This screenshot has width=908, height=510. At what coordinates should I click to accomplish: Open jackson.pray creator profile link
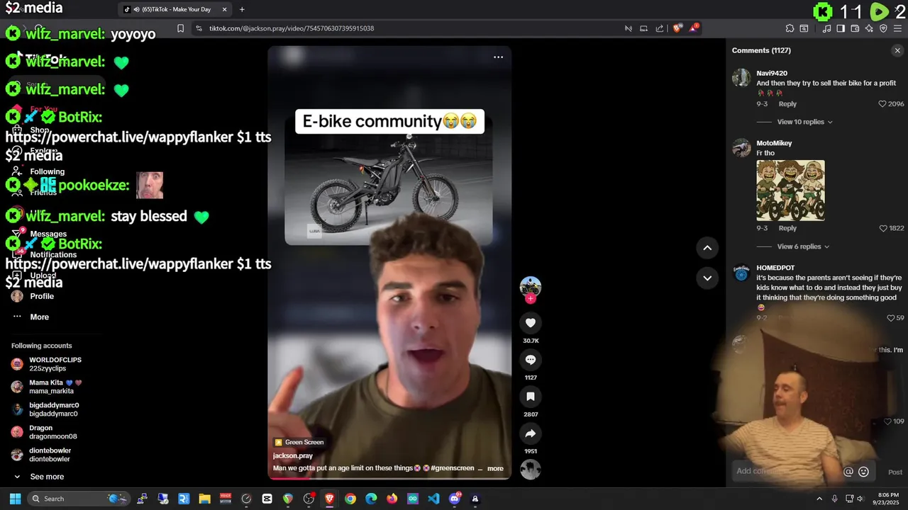(x=293, y=455)
